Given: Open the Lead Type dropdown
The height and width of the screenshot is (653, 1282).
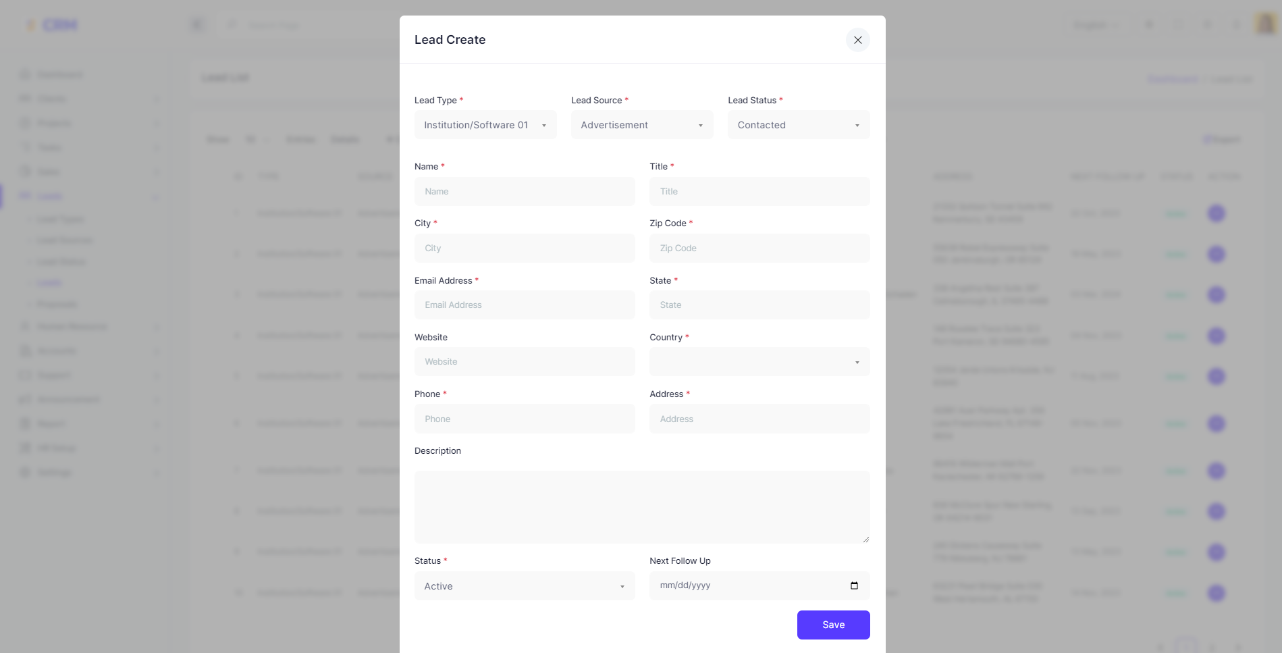Looking at the screenshot, I should pos(485,124).
